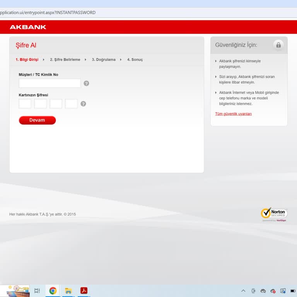Select step 2. Şifre Belirleme
Image resolution: width=297 pixels, height=297 pixels.
(65, 60)
